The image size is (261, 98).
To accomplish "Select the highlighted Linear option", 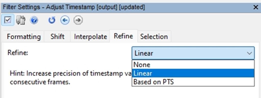I will [193, 73].
